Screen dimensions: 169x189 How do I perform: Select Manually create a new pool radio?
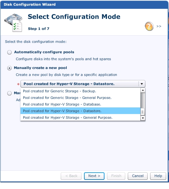pyautogui.click(x=9, y=68)
